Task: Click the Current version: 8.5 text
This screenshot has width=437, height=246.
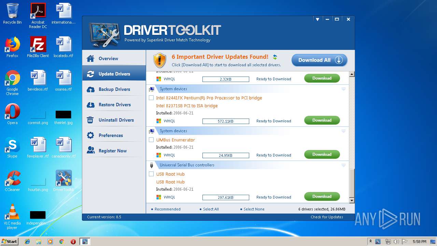Action: (x=104, y=217)
